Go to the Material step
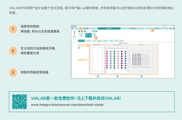This screenshot has width=182, height=120. [86, 29]
